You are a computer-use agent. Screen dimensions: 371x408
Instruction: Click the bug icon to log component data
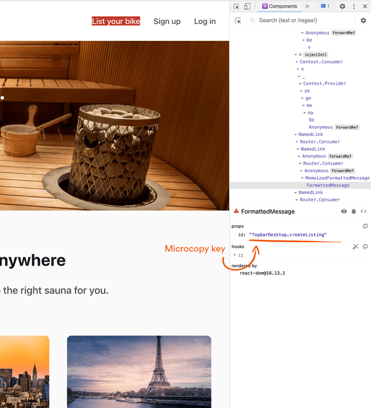[353, 211]
